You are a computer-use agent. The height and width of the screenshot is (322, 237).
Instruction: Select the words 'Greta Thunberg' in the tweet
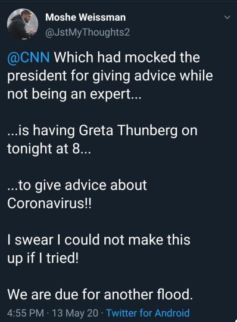pos(128,131)
